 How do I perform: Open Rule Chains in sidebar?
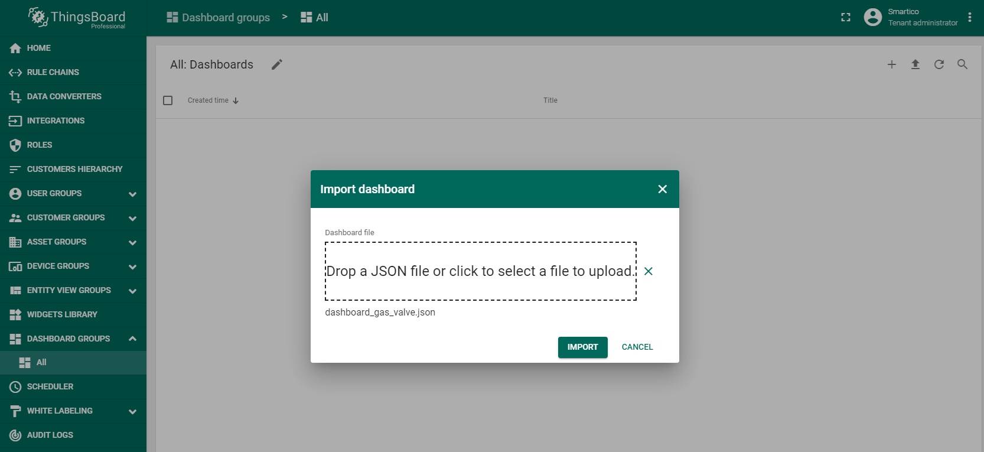[53, 72]
